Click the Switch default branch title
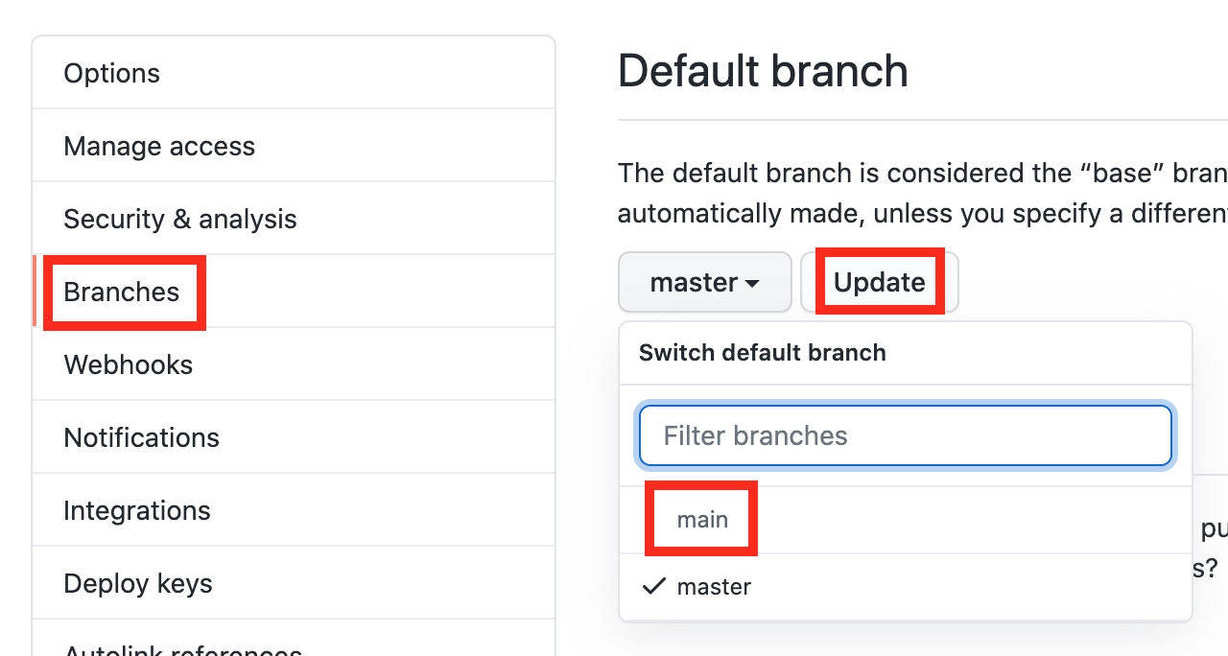The image size is (1228, 656). point(763,353)
